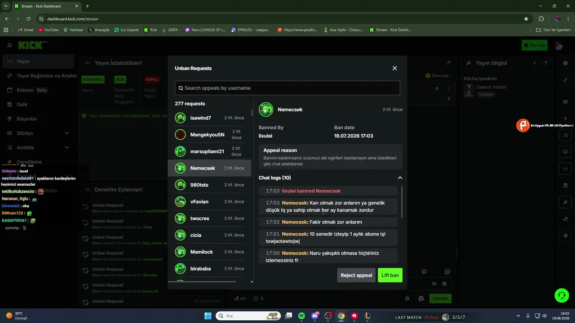Pop out Yayın İstatistikleri panel

(x=448, y=63)
